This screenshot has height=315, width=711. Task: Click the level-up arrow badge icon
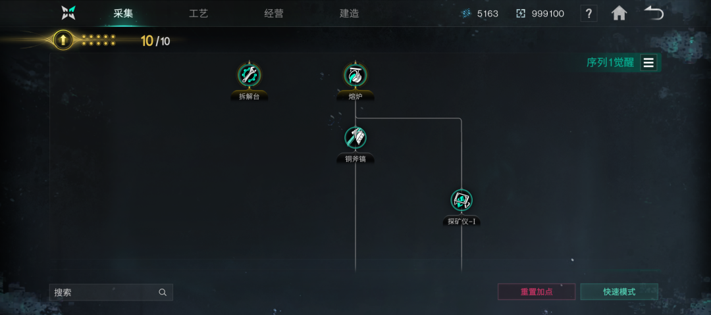pyautogui.click(x=63, y=40)
